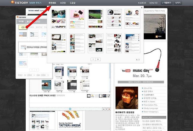Click the 나가기 exit button

178,3
